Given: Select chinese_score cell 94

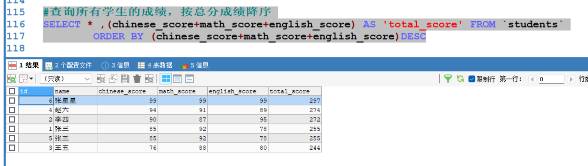Looking at the screenshot, I should [127, 110].
